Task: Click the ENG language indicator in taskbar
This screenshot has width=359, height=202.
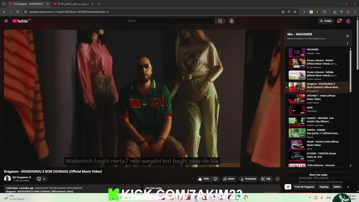Action: pyautogui.click(x=329, y=198)
